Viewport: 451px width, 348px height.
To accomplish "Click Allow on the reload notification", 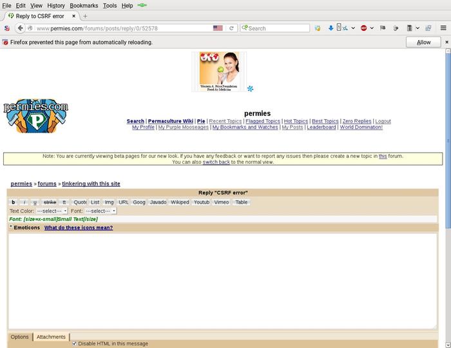I will coord(423,42).
